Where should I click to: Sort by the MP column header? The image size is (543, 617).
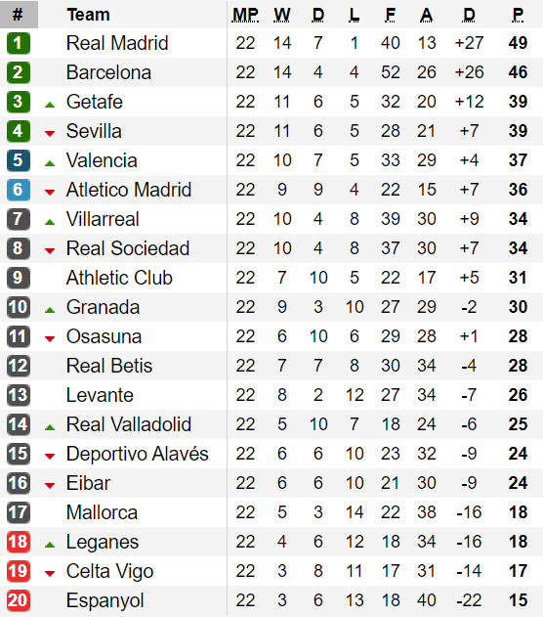(x=245, y=15)
